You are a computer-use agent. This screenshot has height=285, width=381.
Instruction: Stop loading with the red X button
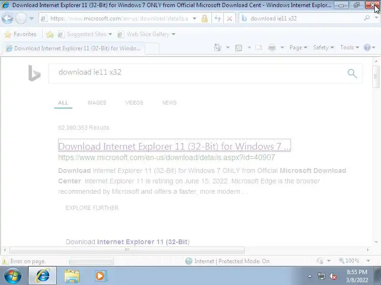coord(230,19)
